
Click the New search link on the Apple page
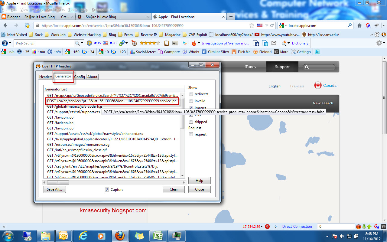(323, 103)
